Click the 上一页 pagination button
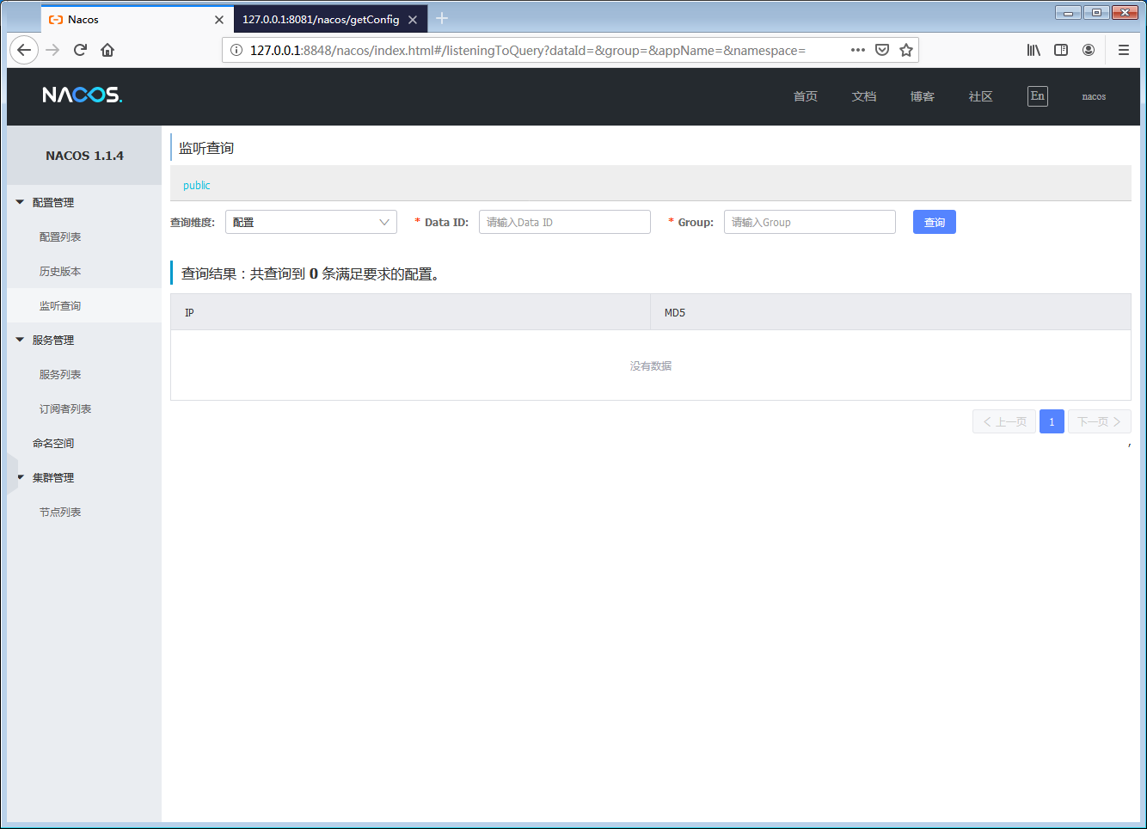1147x829 pixels. pos(1004,421)
